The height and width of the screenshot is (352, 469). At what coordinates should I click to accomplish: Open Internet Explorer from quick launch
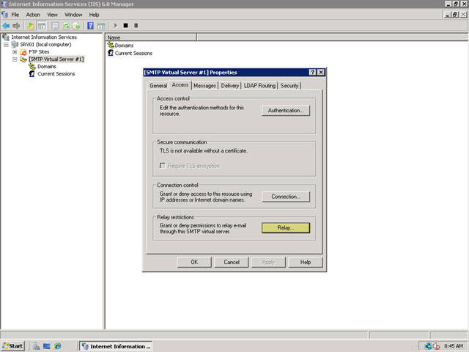pos(57,346)
